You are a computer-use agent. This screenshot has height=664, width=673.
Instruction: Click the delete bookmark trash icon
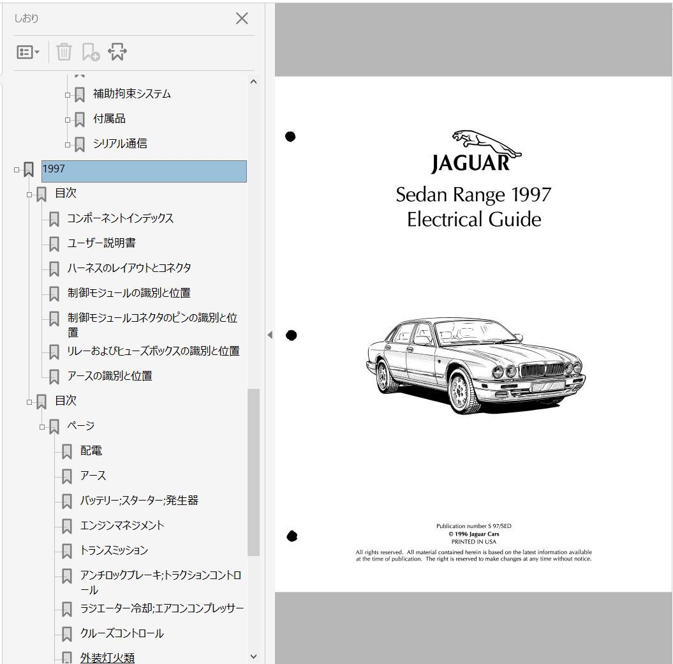64,52
